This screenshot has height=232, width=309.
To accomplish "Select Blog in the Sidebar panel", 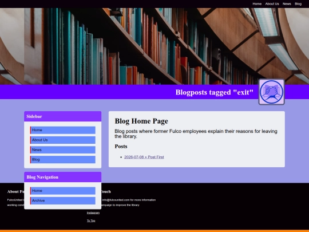I will pos(63,160).
